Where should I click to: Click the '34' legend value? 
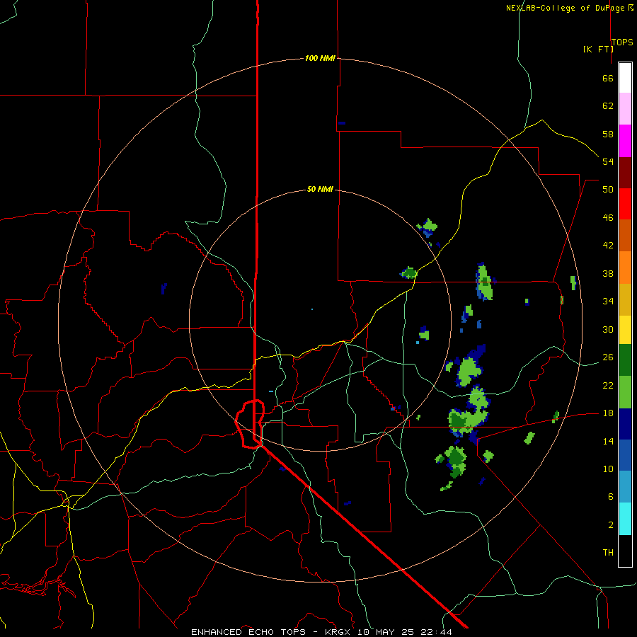coord(608,302)
